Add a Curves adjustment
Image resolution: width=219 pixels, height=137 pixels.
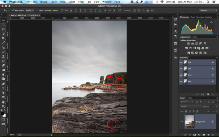(197, 43)
